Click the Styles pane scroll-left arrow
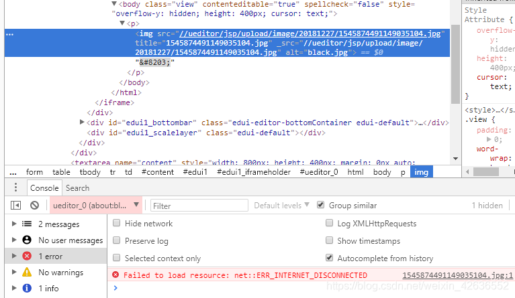This screenshot has width=515, height=298. pyautogui.click(x=467, y=171)
